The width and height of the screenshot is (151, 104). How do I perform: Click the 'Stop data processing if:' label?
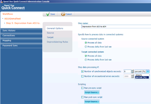[x=88, y=67]
